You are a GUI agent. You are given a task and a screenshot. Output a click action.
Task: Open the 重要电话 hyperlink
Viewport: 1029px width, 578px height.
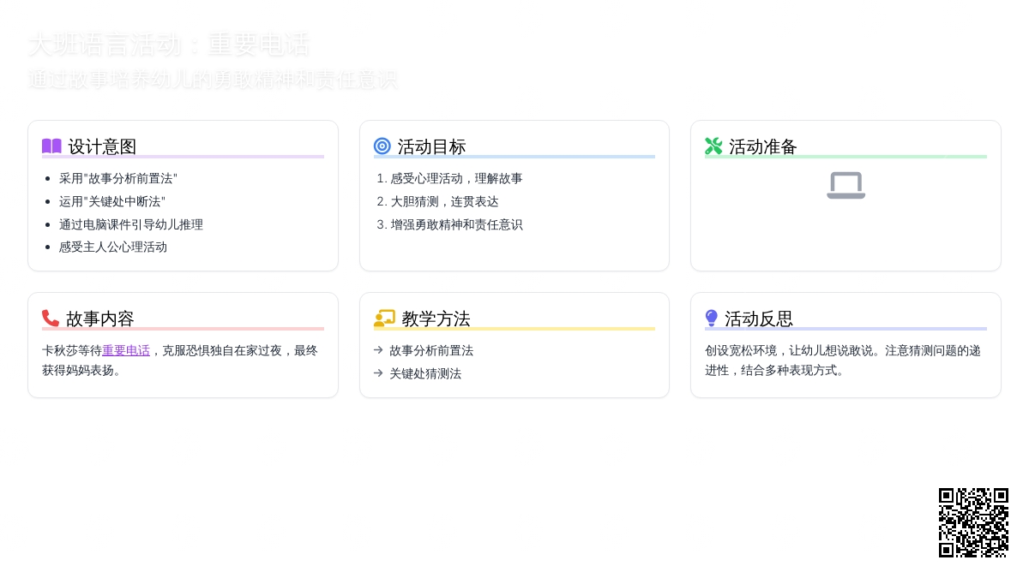coord(126,350)
